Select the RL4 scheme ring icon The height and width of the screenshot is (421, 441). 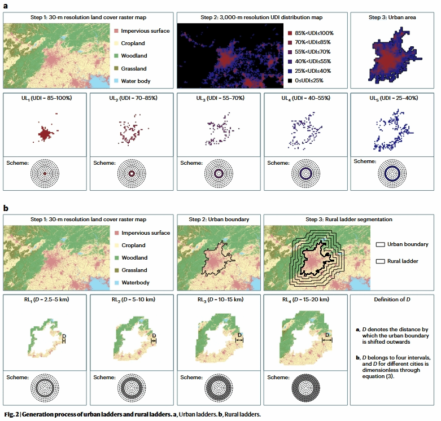(305, 388)
